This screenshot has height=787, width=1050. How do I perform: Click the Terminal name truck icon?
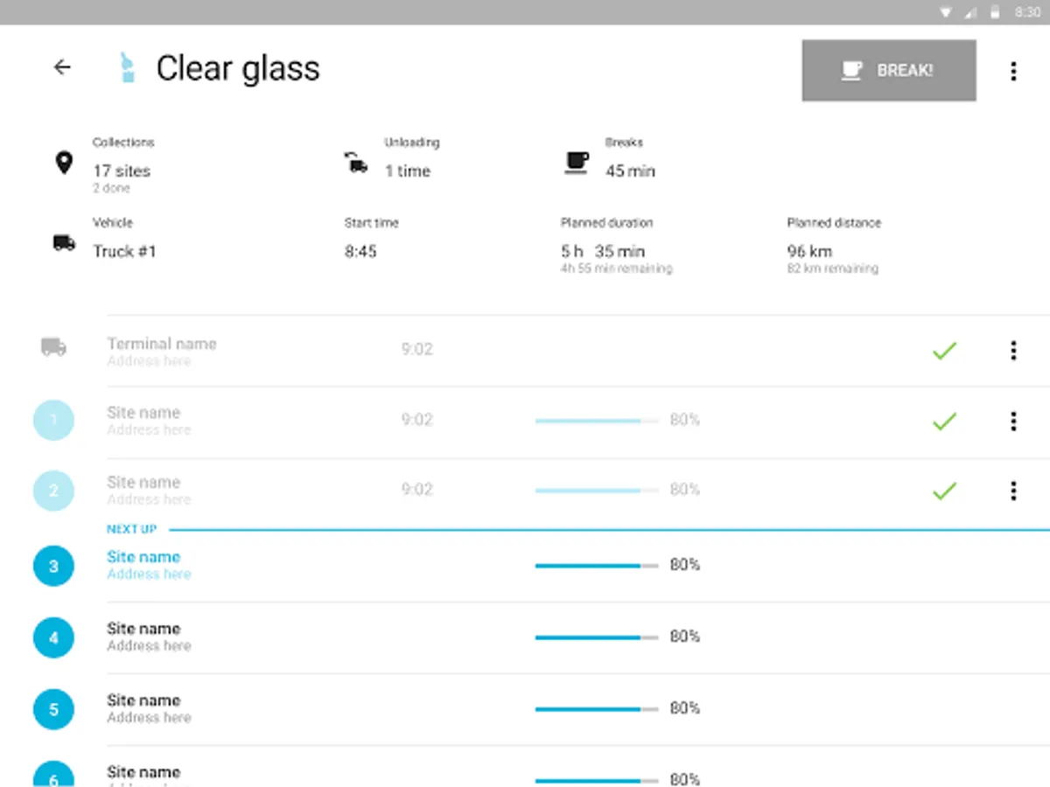(x=53, y=347)
